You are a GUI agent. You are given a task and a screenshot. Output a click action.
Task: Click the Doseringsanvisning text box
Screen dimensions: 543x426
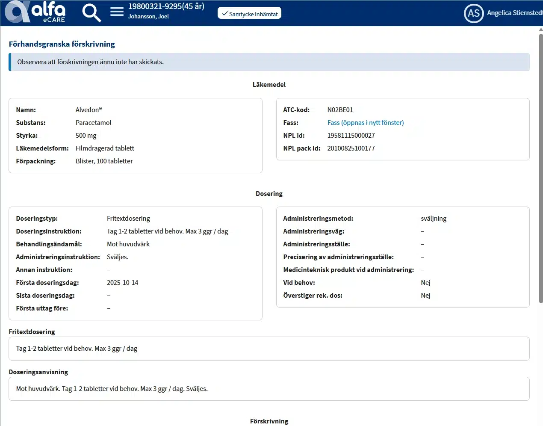pyautogui.click(x=269, y=389)
